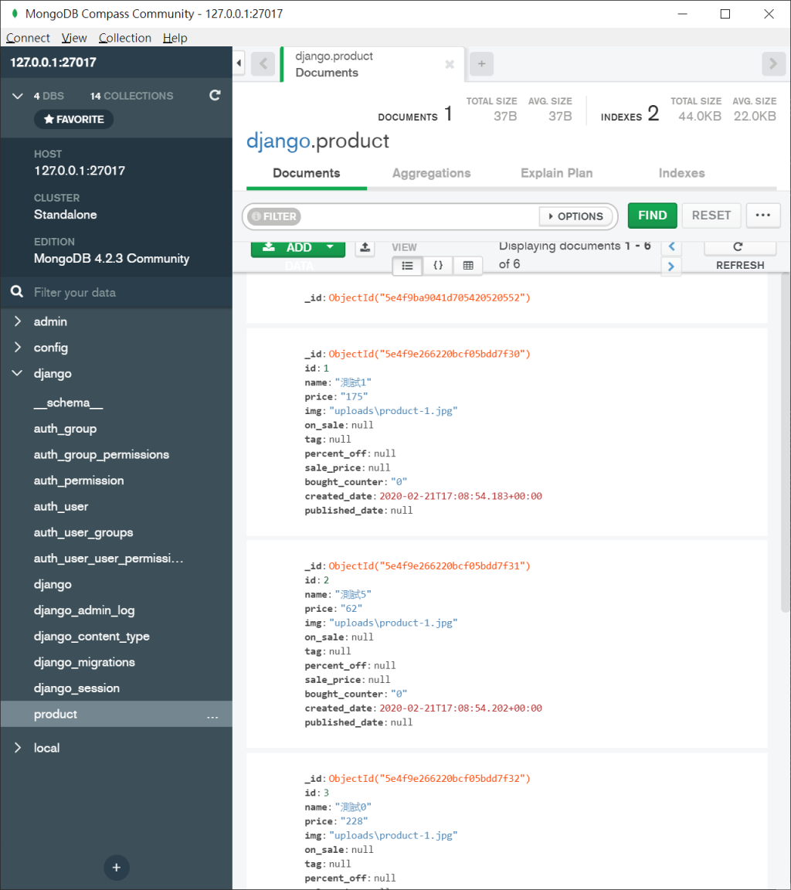
Task: Go to previous tab arrow
Action: [x=263, y=63]
